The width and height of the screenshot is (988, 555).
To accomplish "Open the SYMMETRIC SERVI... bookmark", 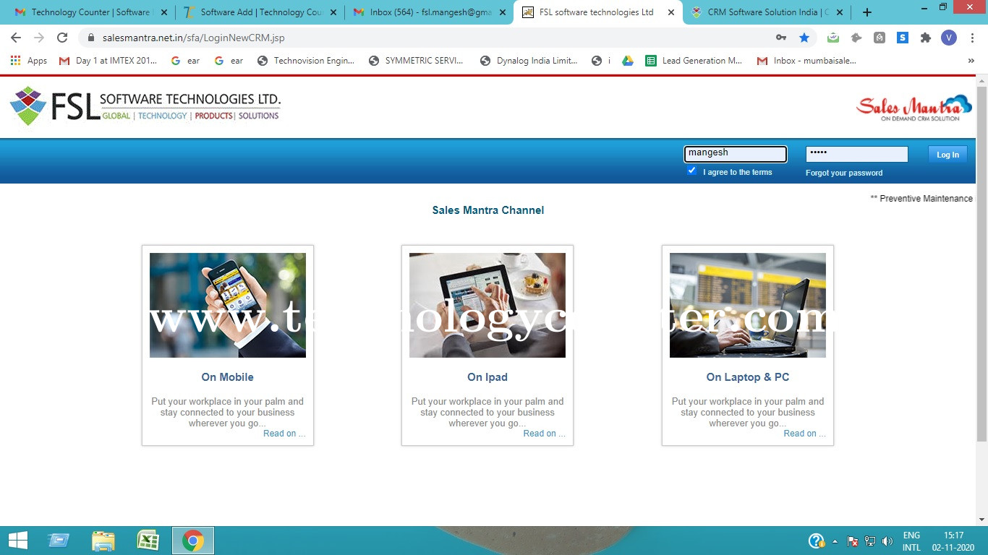I will point(416,61).
